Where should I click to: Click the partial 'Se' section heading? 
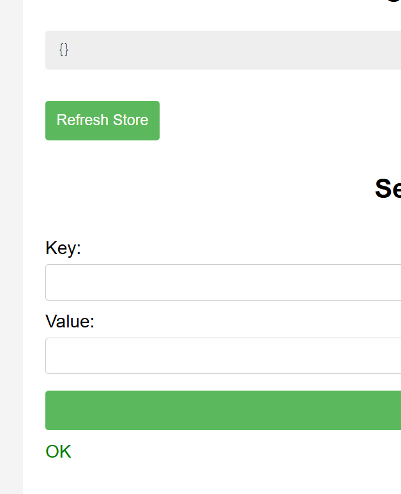click(x=388, y=189)
